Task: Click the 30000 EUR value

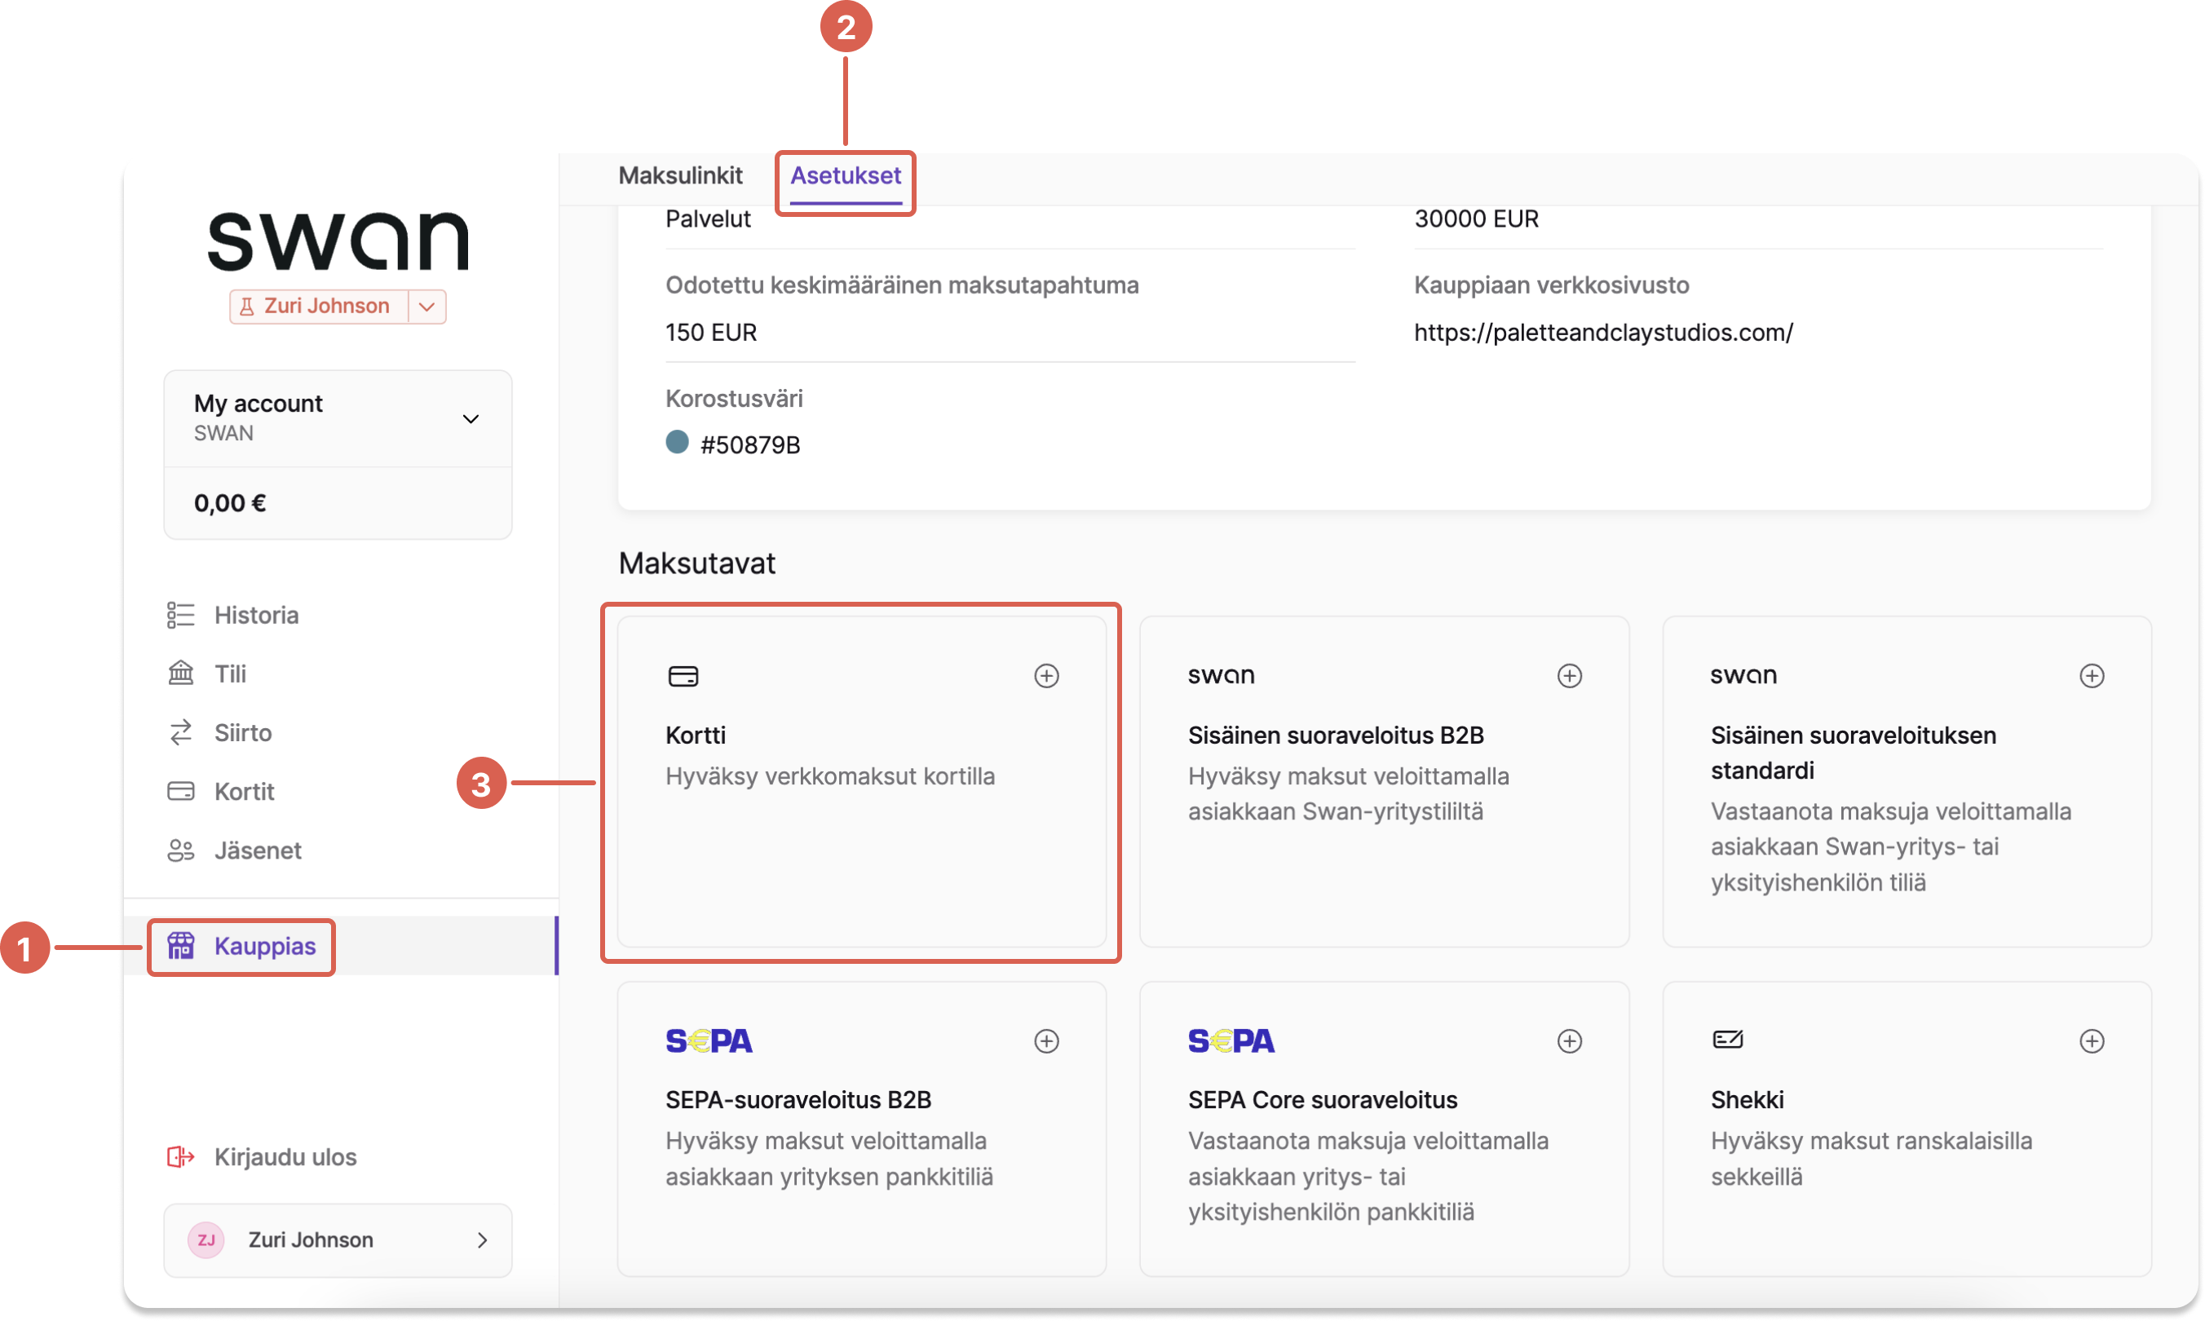Action: (1476, 218)
